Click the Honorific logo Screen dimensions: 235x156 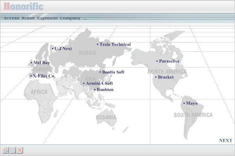23,6
